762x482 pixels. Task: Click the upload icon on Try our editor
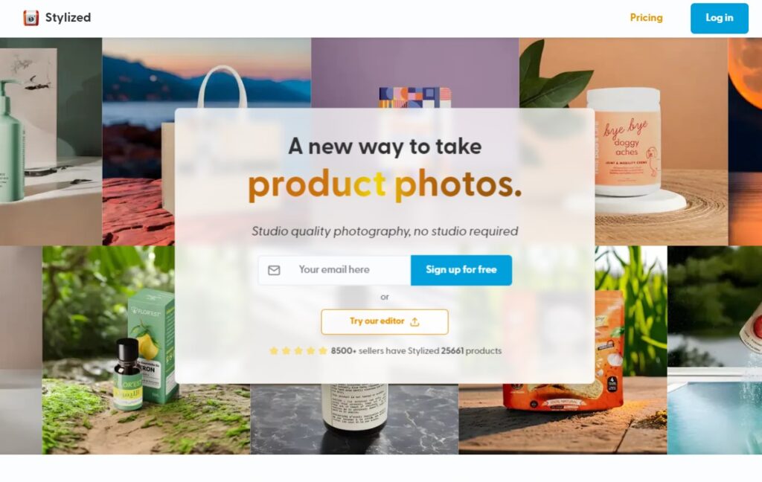414,322
